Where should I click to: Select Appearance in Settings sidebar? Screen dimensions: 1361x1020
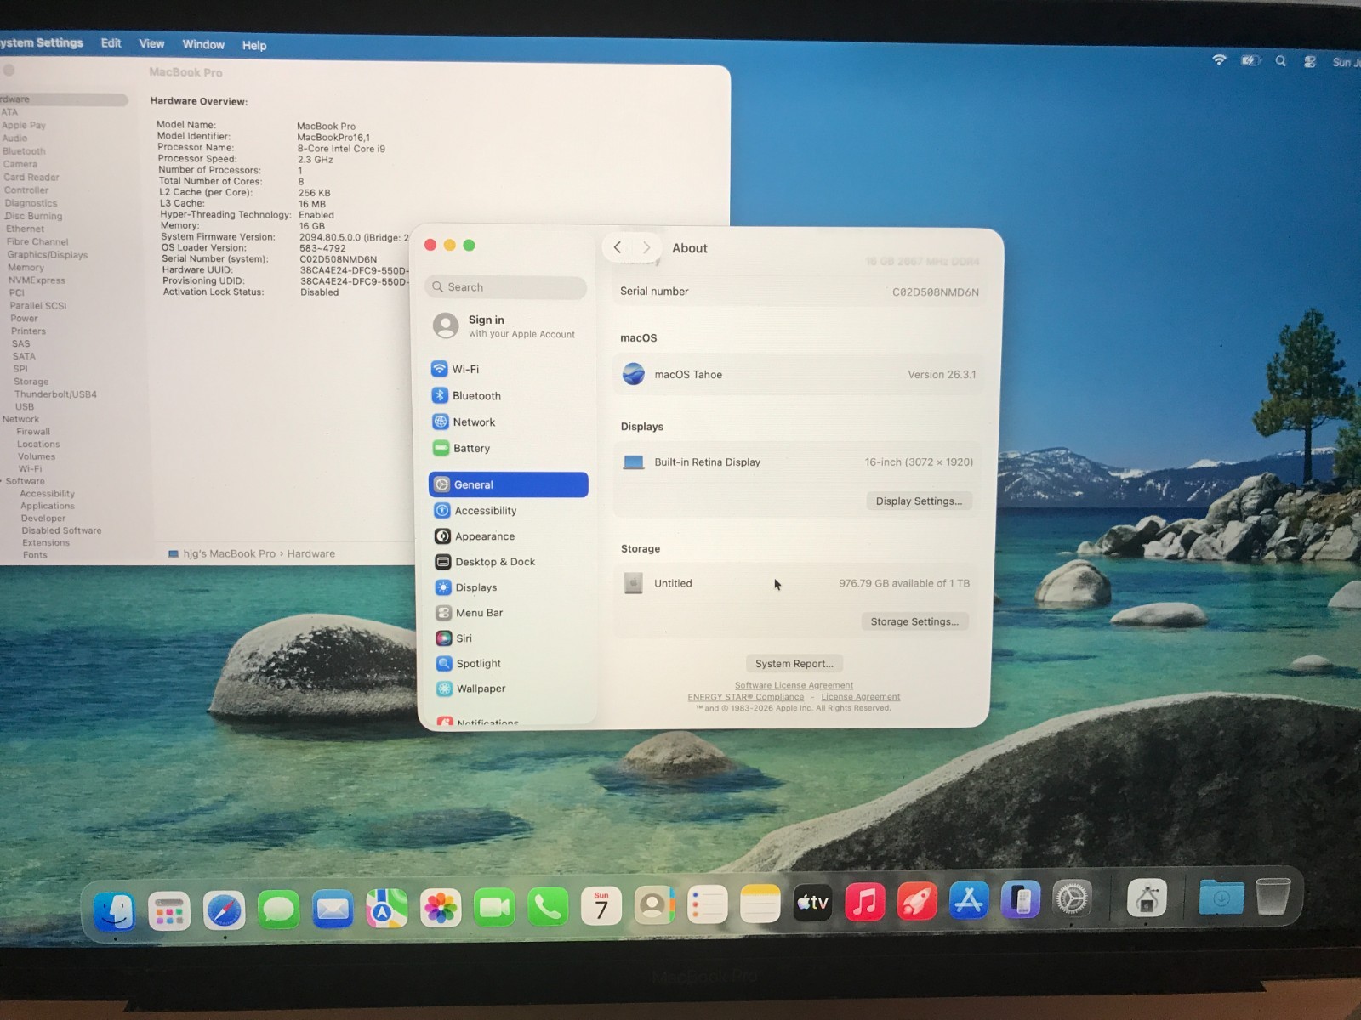509,536
